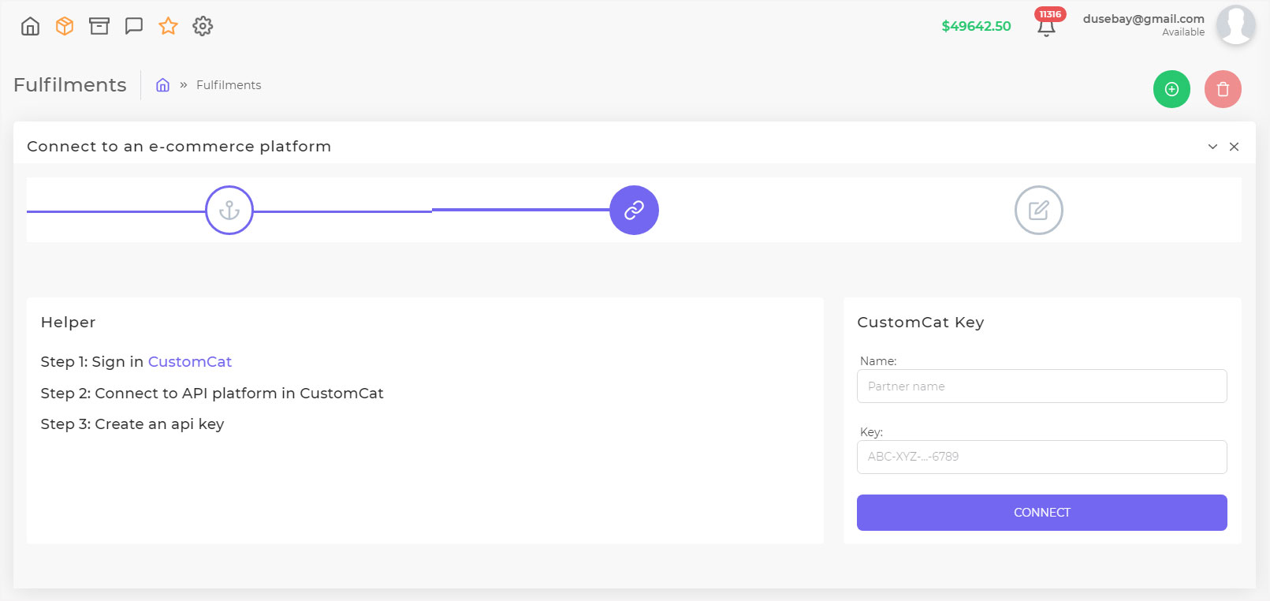Image resolution: width=1270 pixels, height=601 pixels.
Task: Close the Connect to e-commerce platform panel
Action: coord(1234,147)
